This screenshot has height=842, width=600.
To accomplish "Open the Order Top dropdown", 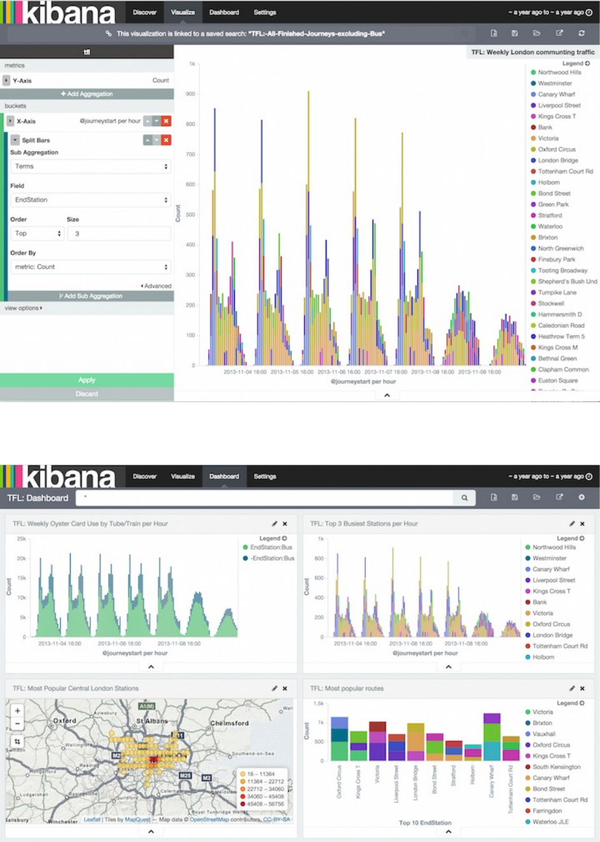I will [x=38, y=234].
